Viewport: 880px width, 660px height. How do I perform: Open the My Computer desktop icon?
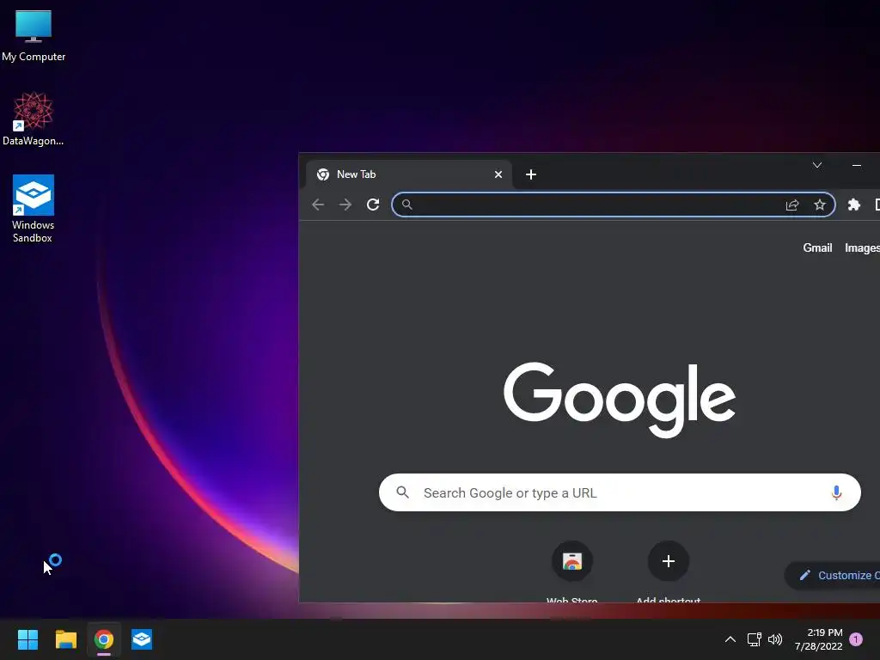coord(34,35)
